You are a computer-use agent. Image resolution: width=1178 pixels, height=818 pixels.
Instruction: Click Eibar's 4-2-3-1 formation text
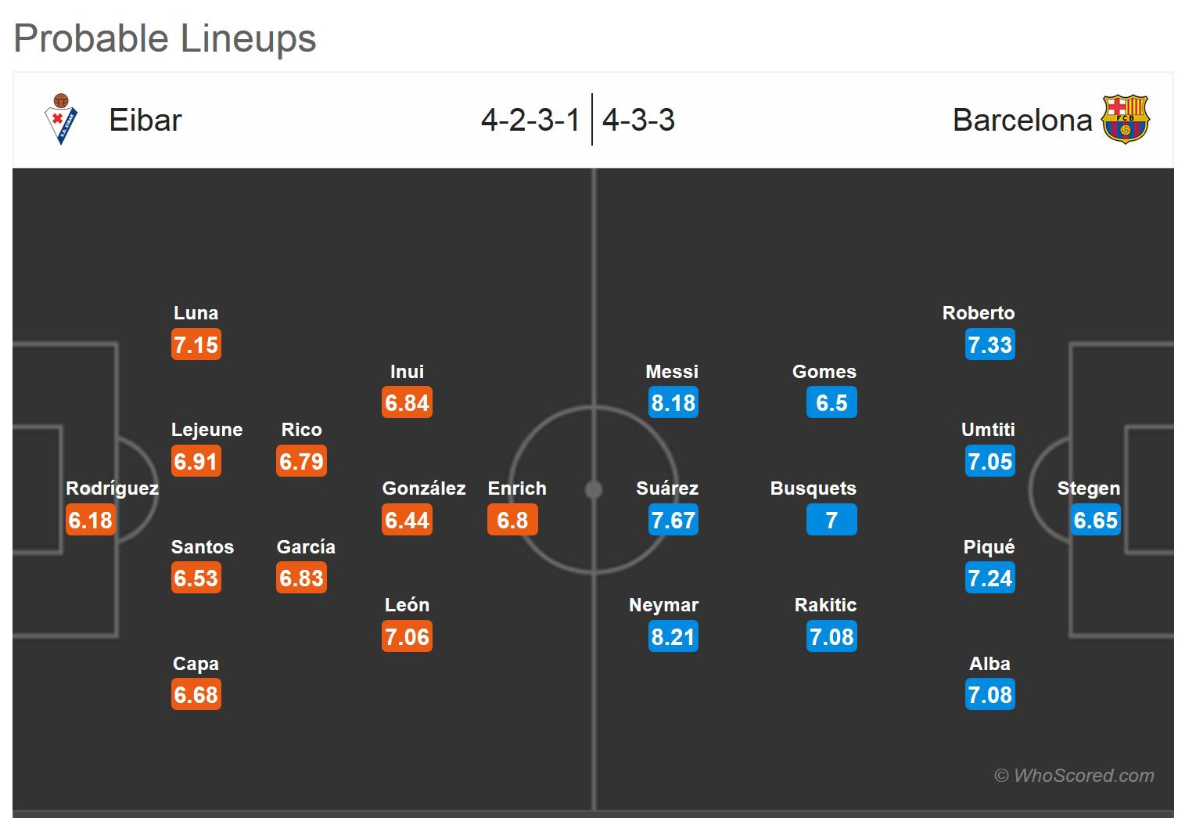(x=530, y=121)
